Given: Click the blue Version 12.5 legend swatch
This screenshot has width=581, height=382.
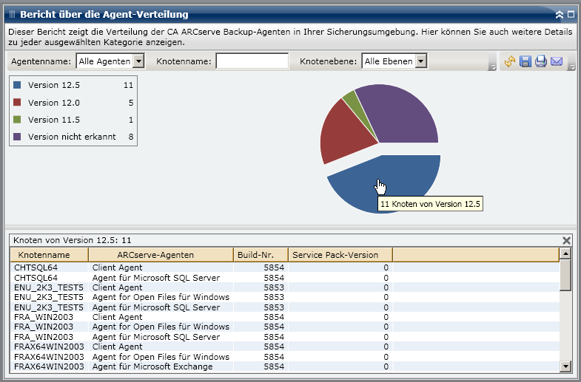Looking at the screenshot, I should click(17, 85).
